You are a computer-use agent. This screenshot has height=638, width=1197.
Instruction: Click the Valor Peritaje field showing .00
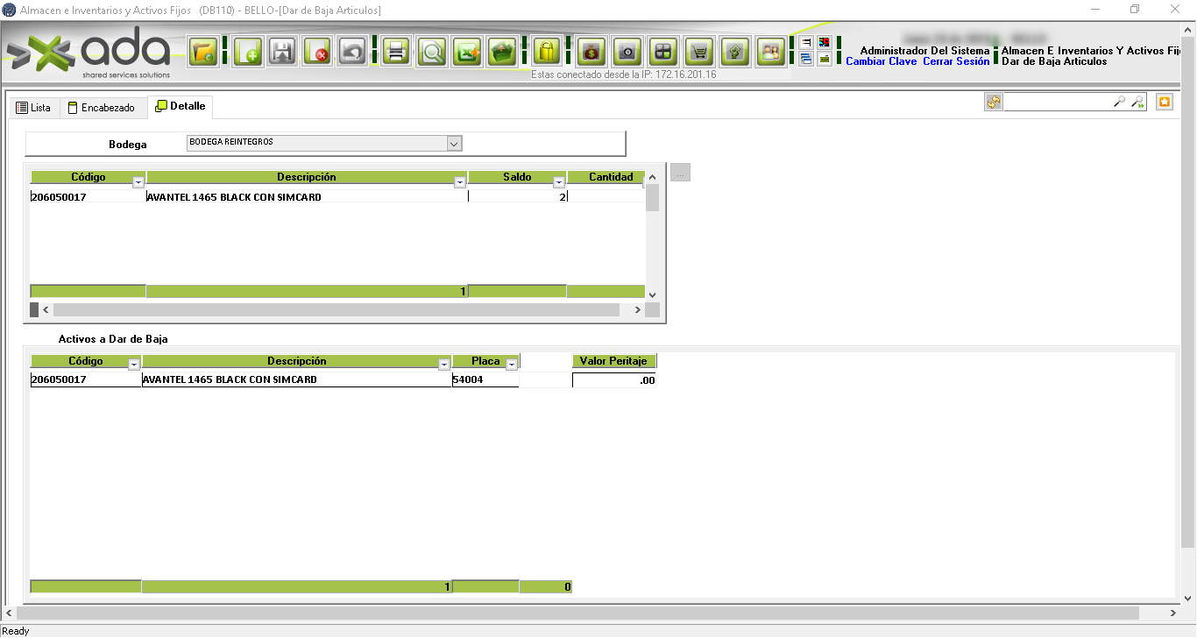[614, 380]
